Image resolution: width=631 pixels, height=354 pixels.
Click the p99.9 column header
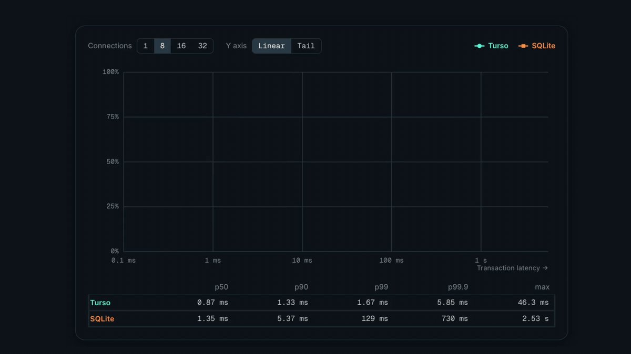[458, 287]
